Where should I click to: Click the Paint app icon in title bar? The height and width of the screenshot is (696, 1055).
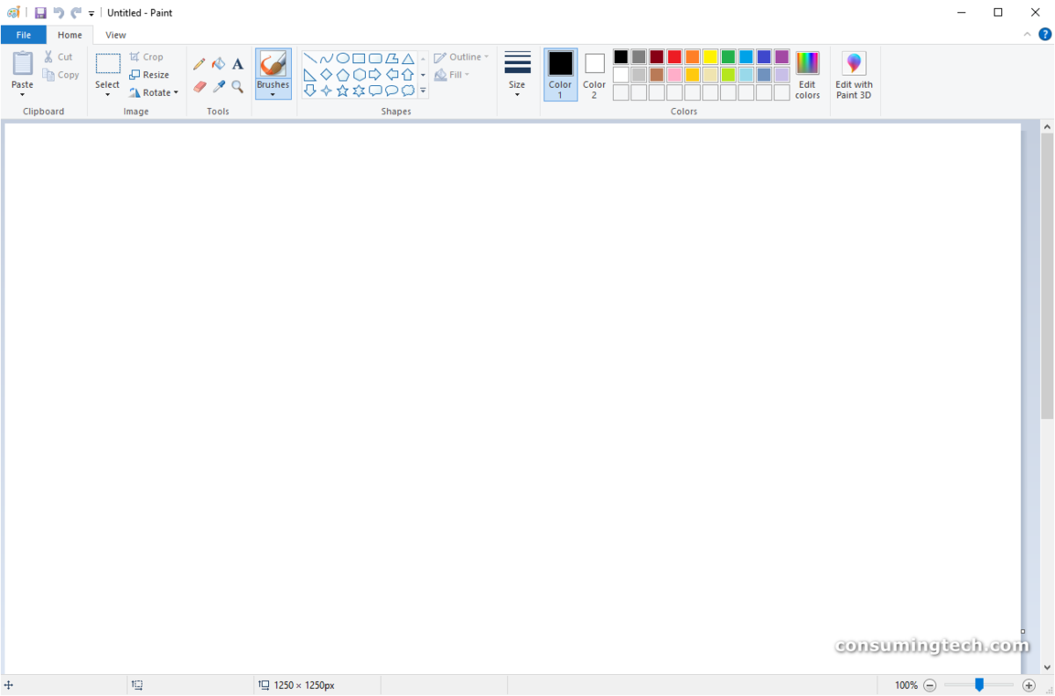click(13, 12)
